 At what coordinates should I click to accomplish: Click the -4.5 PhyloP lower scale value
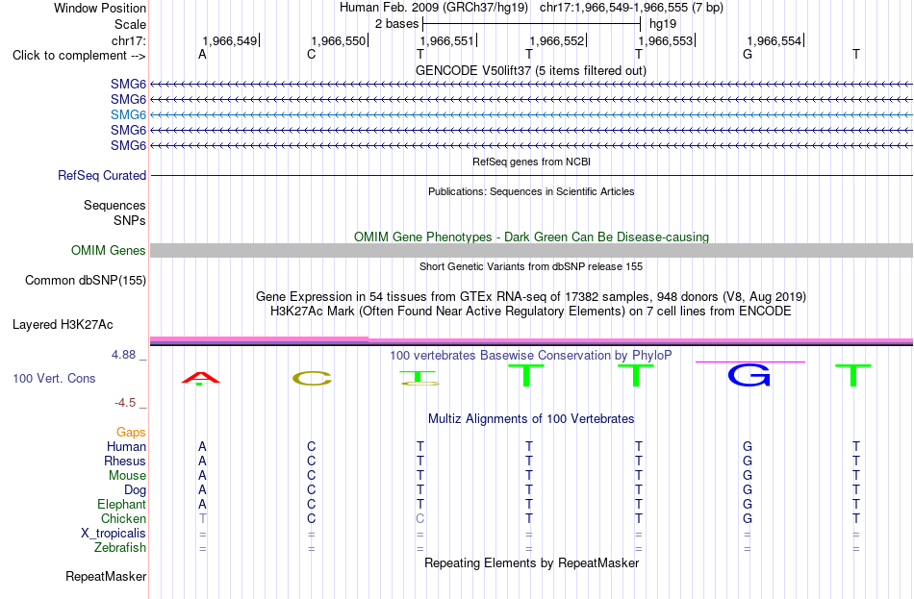coord(125,403)
